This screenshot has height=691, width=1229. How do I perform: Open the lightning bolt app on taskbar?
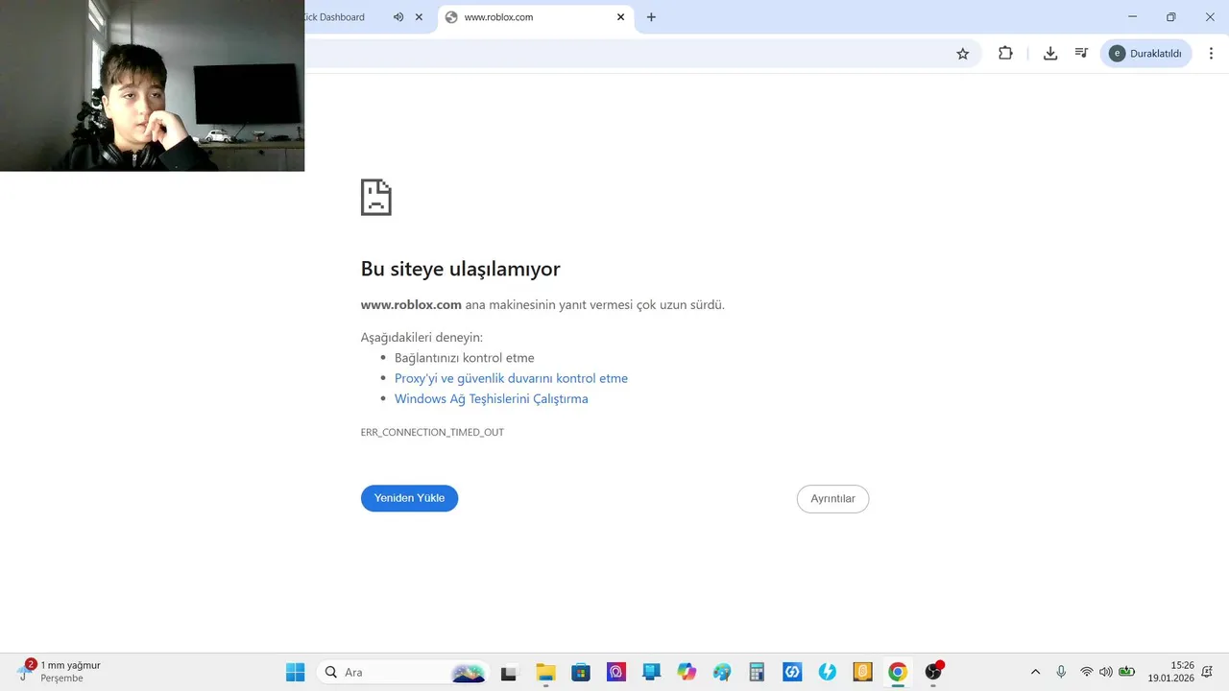[827, 672]
